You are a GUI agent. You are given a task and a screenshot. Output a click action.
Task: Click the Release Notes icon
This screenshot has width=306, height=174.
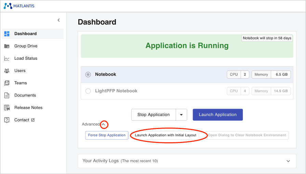coord(7,107)
